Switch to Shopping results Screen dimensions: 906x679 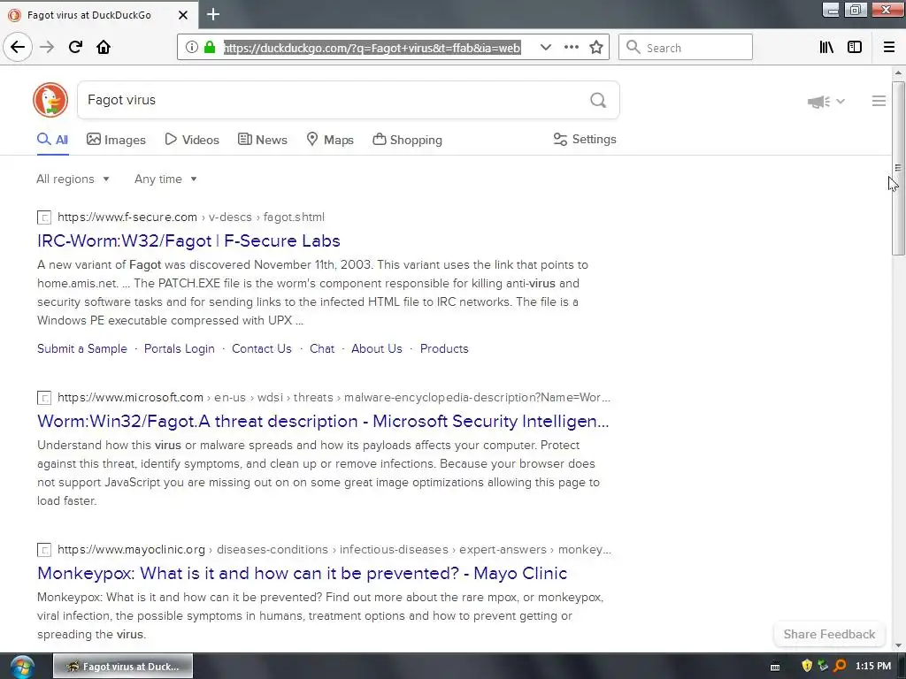tap(407, 140)
